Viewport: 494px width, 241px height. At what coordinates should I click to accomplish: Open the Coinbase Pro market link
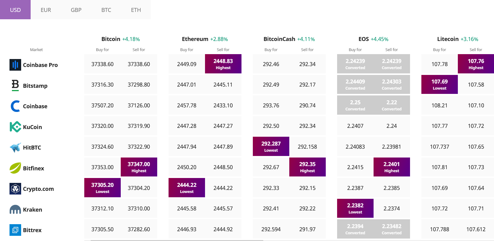pos(40,65)
